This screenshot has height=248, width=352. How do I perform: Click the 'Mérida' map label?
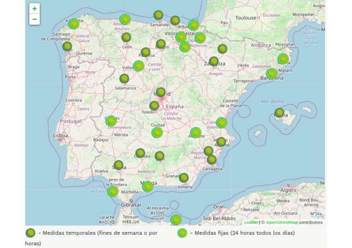click(121, 135)
